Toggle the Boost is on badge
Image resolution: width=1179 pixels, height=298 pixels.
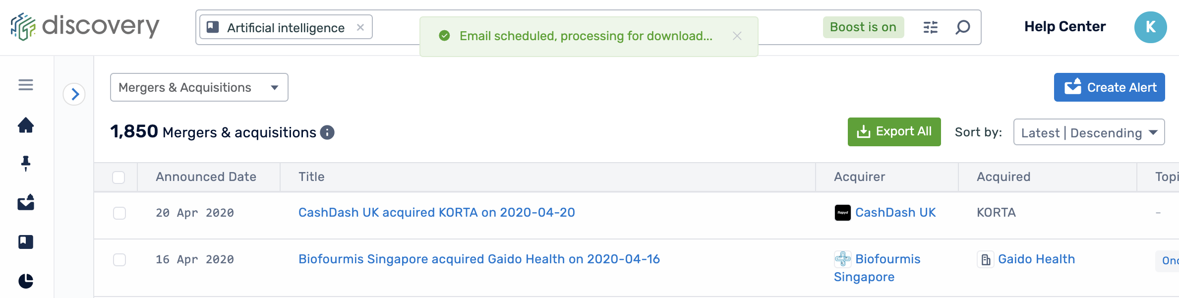click(x=863, y=27)
